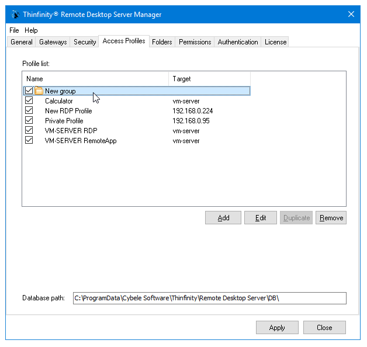Select the VM-SERVER RDP name
The image size is (367, 347).
(x=71, y=131)
